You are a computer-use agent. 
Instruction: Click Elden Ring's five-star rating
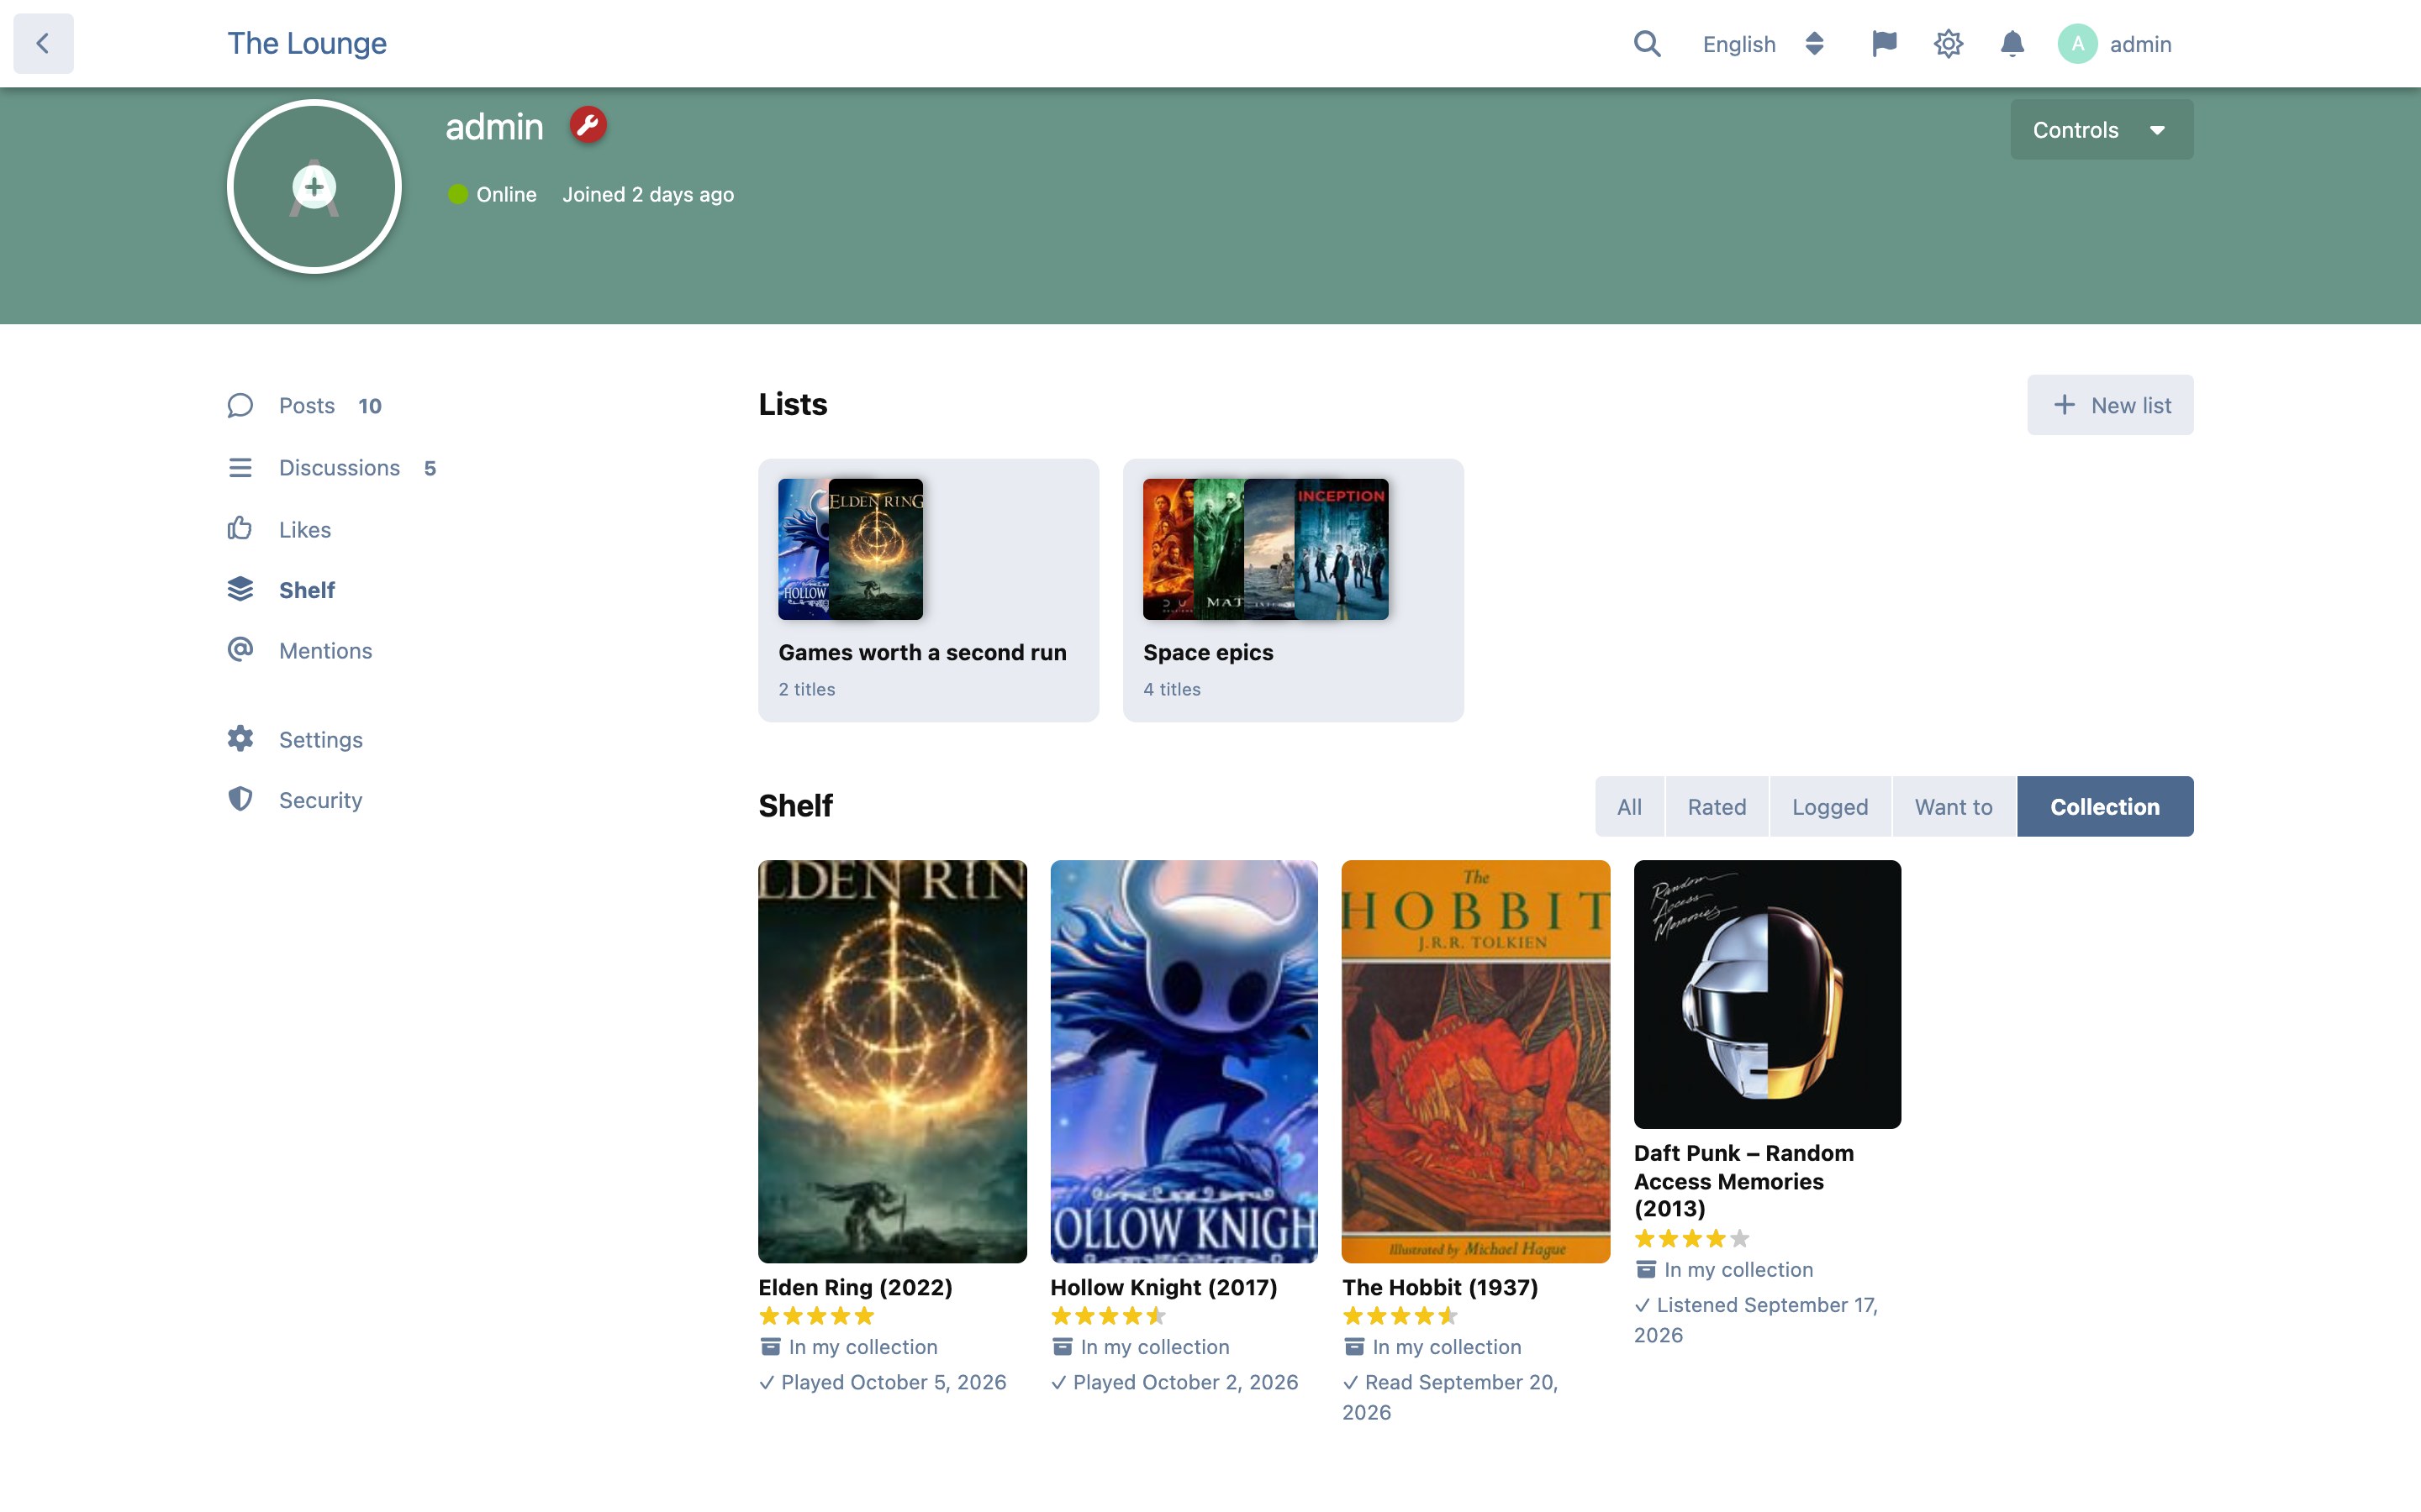click(x=816, y=1316)
